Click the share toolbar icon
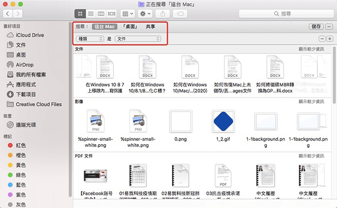337x208 pixels. tap(163, 14)
